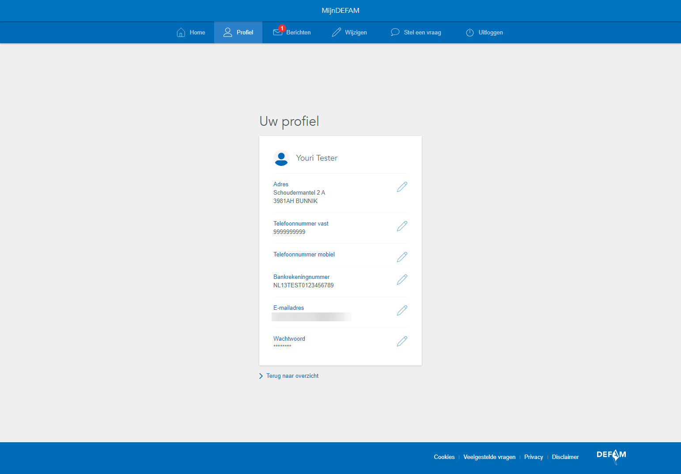This screenshot has height=474, width=681.
Task: Click the postcode 3981AH BUNNIK
Action: 295,201
